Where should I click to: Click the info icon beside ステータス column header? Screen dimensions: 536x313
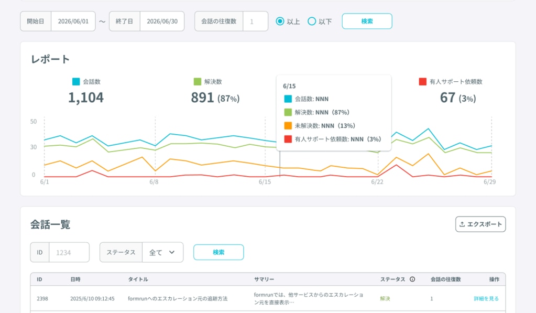(412, 279)
